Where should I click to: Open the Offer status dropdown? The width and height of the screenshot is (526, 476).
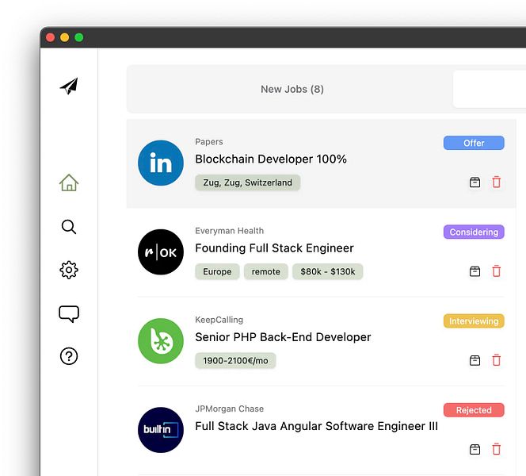click(x=474, y=143)
